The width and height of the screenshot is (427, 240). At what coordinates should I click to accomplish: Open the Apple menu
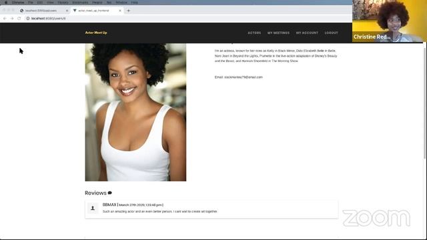[6, 2]
